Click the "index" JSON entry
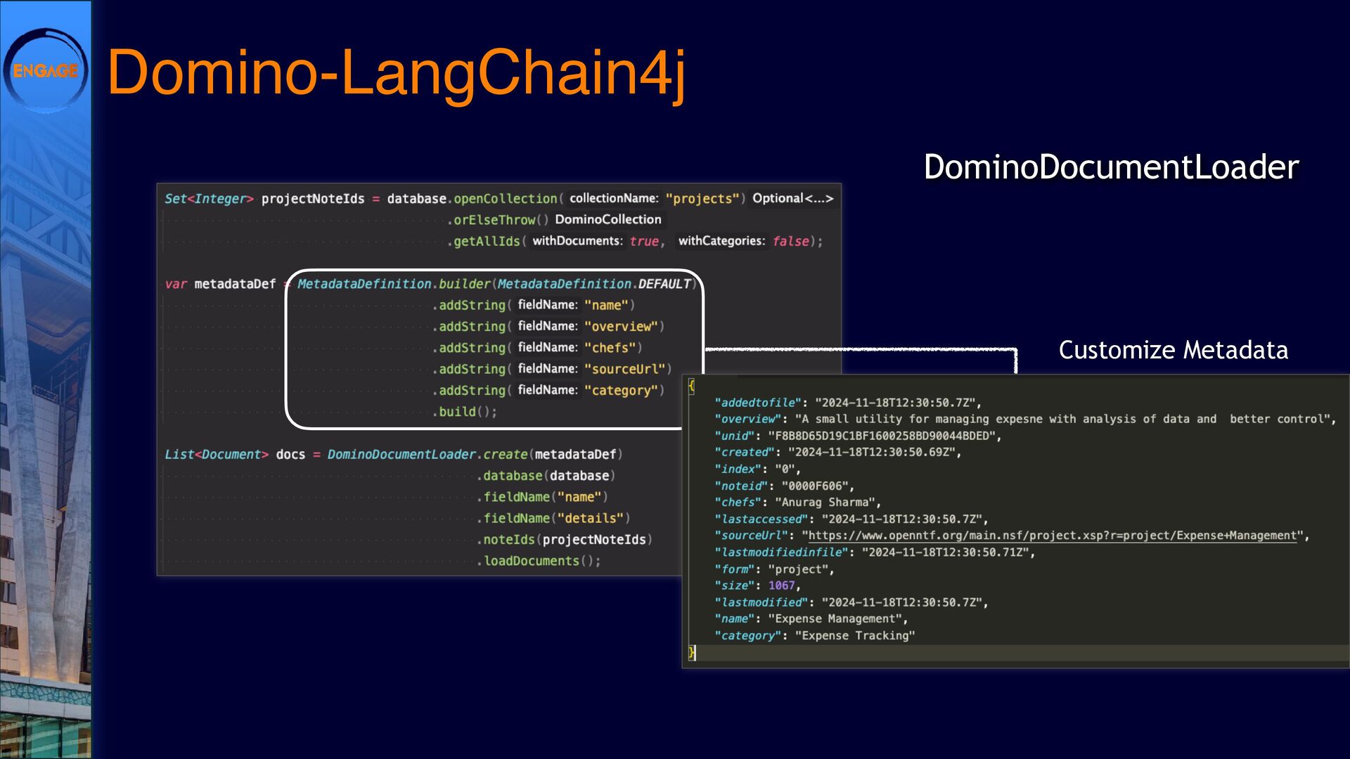The height and width of the screenshot is (759, 1350). pyautogui.click(x=757, y=469)
